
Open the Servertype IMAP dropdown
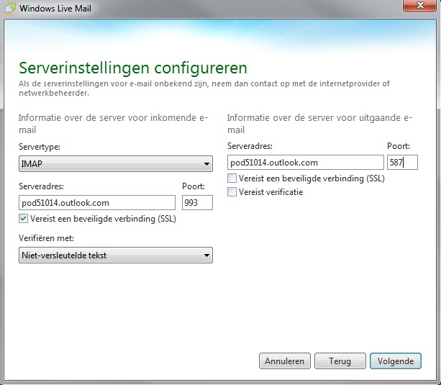(116, 164)
